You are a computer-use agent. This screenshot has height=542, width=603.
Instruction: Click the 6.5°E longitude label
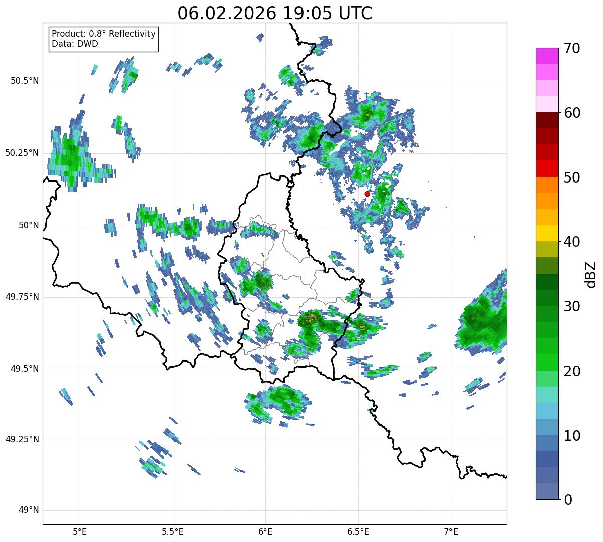(x=358, y=531)
